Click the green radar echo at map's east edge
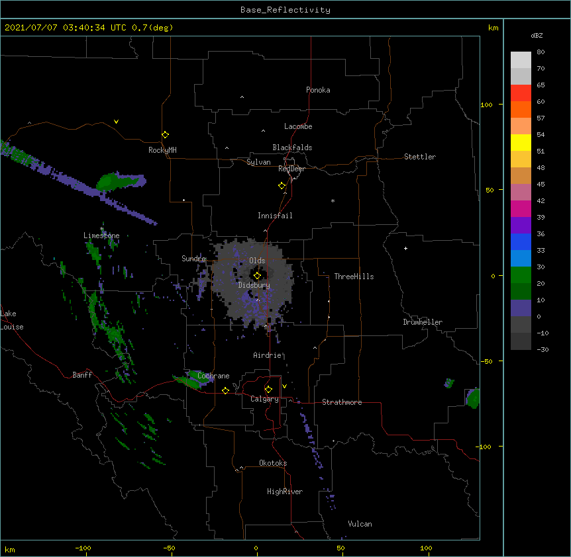This screenshot has width=571, height=557. point(473,398)
